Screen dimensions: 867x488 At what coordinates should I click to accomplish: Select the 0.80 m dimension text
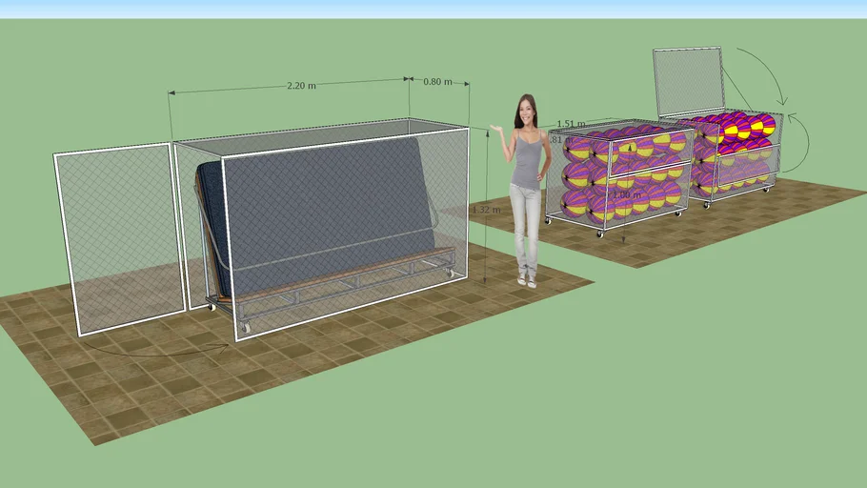[x=437, y=82]
